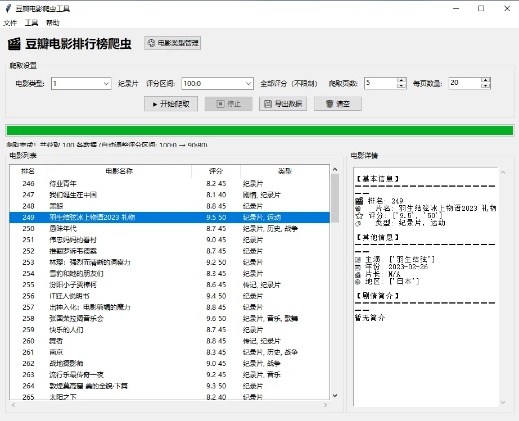Click the icon beside 片长: N/A
The height and width of the screenshot is (421, 519).
(358, 275)
